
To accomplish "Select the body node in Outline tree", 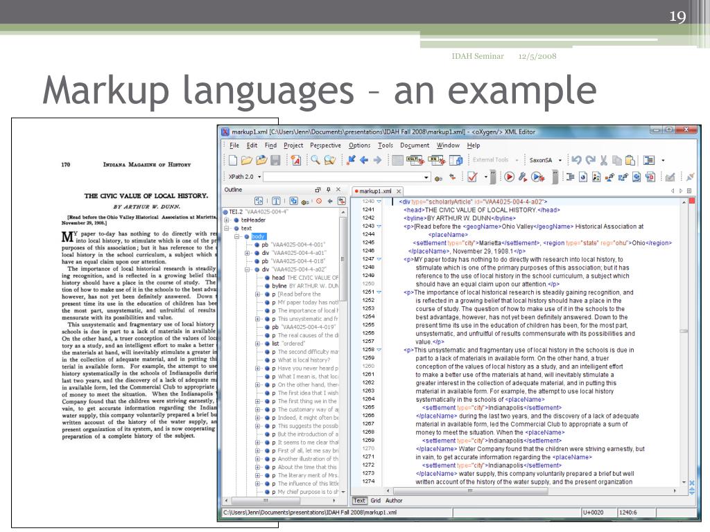I will [x=259, y=237].
